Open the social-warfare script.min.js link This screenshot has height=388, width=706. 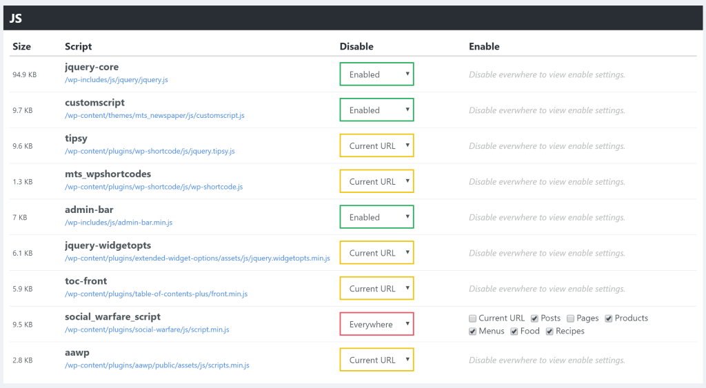click(147, 329)
